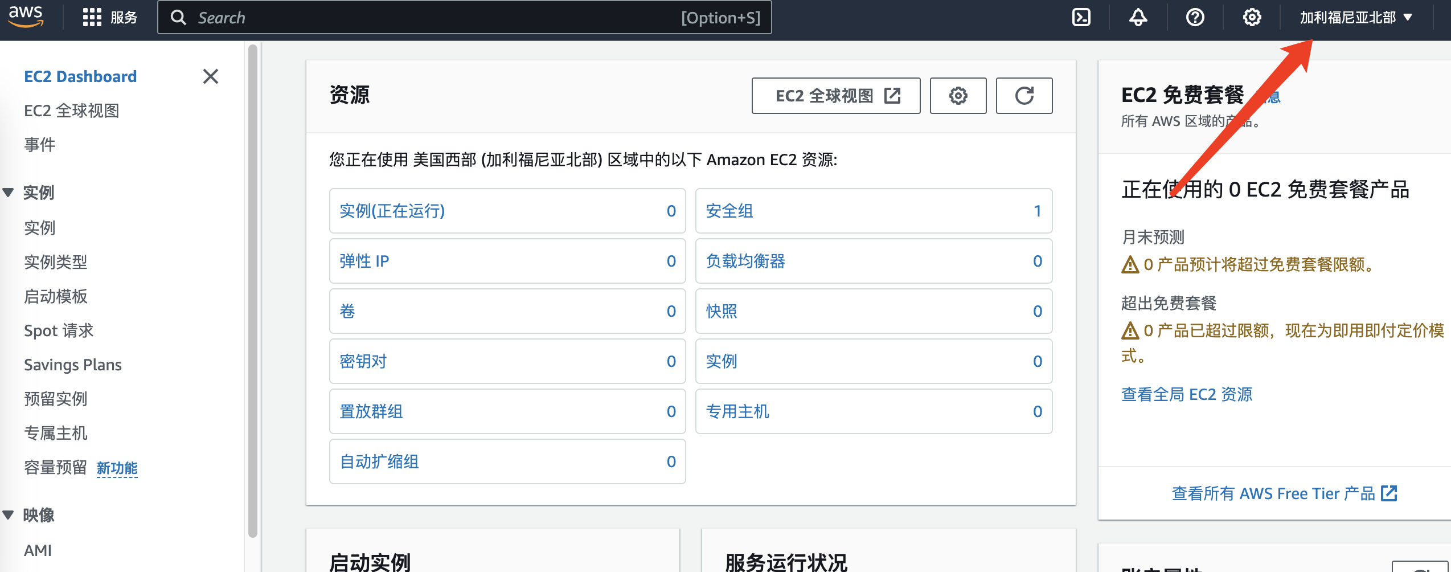Click the sidebar vertical scrollbar

[x=253, y=291]
